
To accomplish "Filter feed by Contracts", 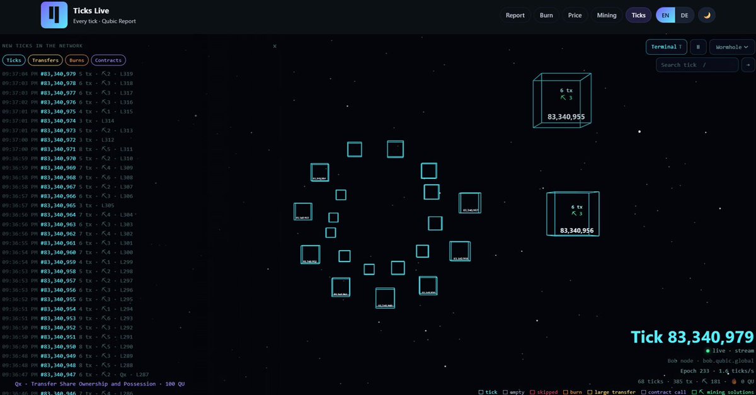I will pyautogui.click(x=108, y=60).
